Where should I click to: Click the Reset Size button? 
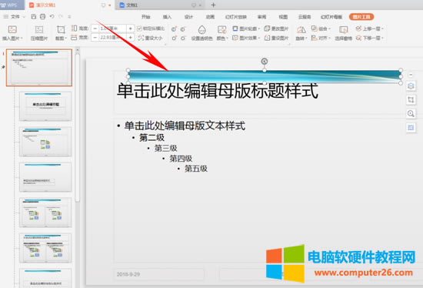150,38
